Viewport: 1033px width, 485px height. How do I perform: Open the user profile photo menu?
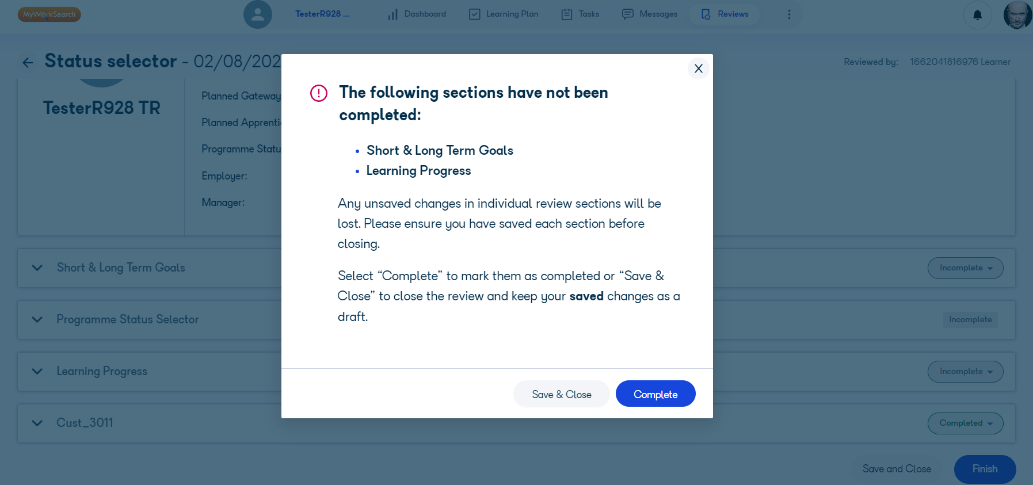pos(1017,15)
